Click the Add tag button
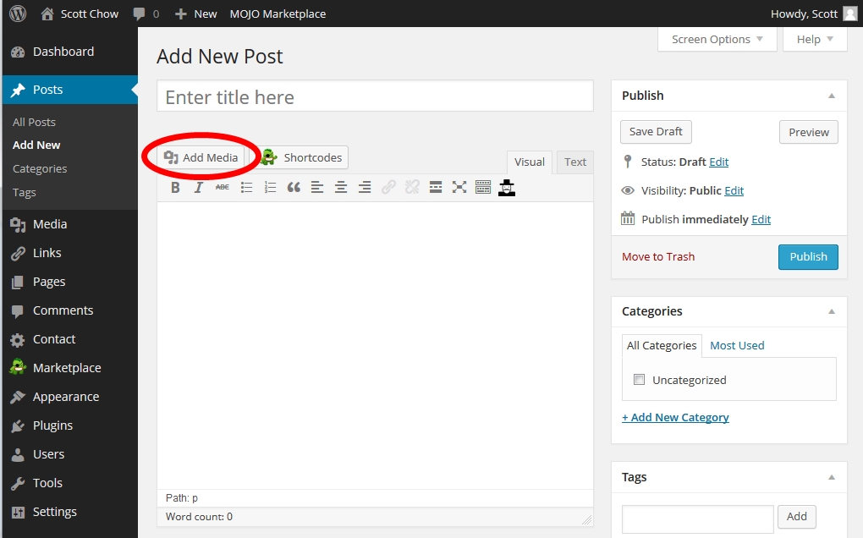 (x=796, y=517)
